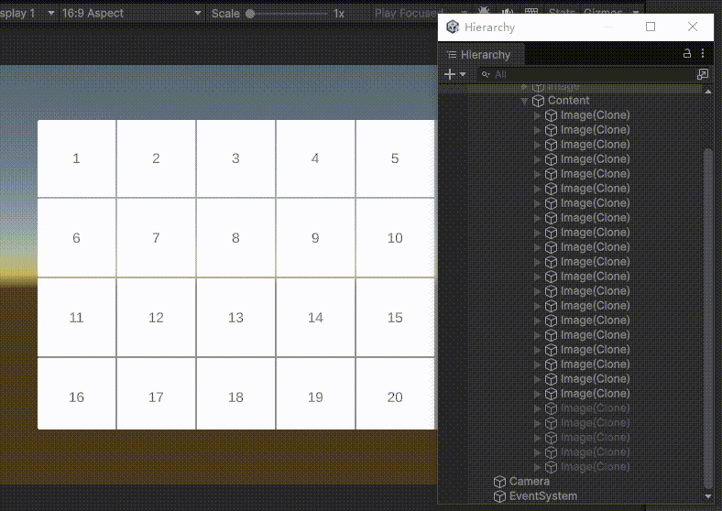
Task: Open the 16:9 Aspect resolution dropdown
Action: 131,13
